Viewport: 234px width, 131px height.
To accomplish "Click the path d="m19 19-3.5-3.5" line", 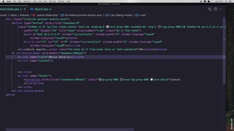I will point(89,34).
